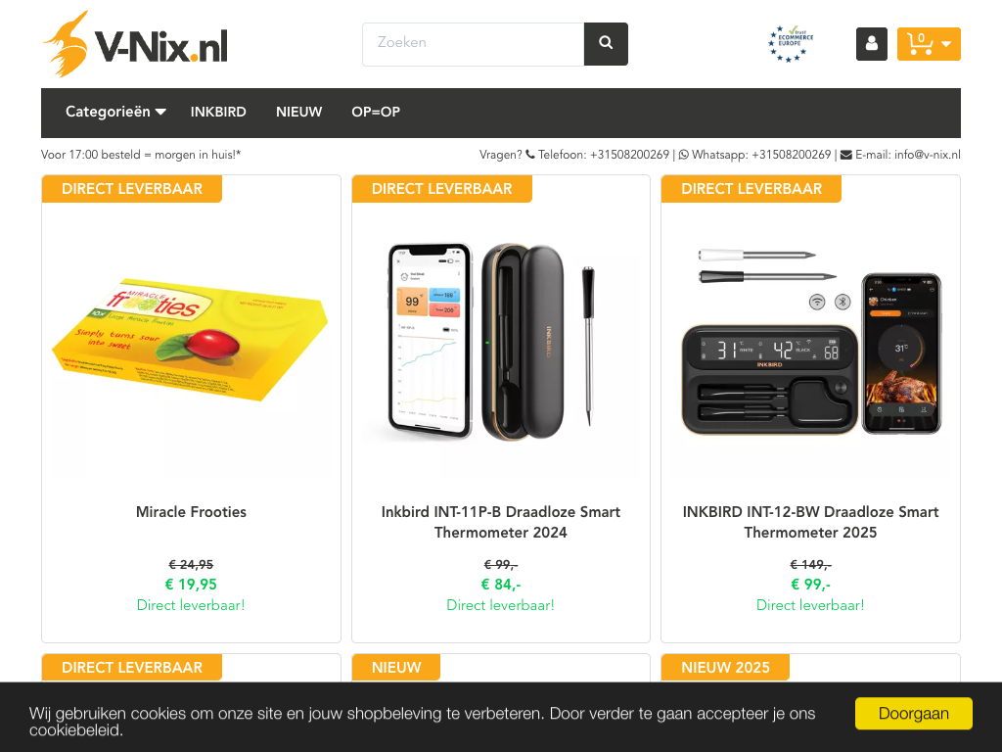The height and width of the screenshot is (752, 1002).
Task: Click the search magnifier icon button
Action: 606,43
